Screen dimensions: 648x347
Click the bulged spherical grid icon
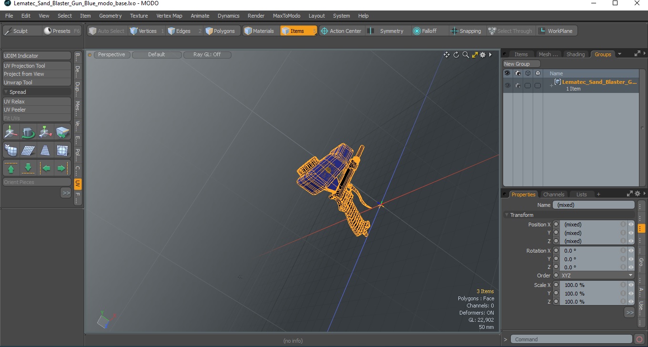coord(62,150)
